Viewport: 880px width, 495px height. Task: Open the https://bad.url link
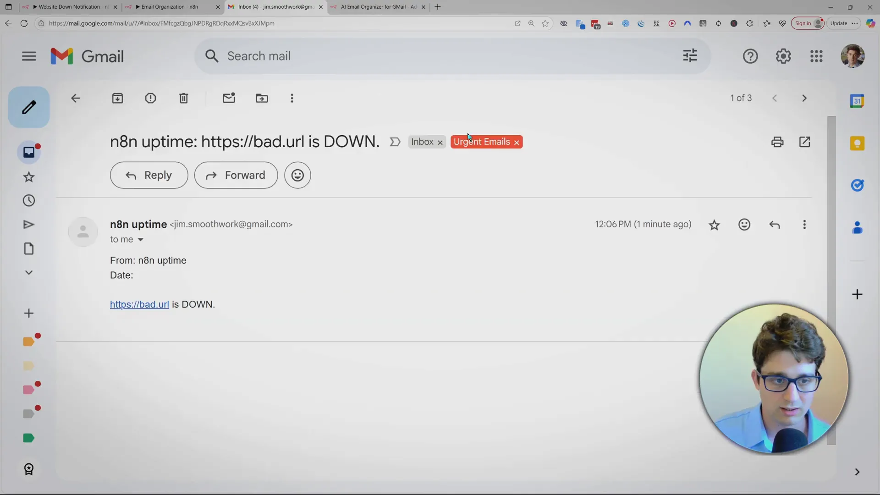click(x=139, y=304)
